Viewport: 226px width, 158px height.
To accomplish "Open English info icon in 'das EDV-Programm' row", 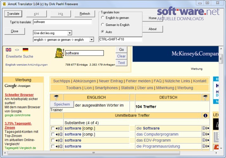I will 61,140.
